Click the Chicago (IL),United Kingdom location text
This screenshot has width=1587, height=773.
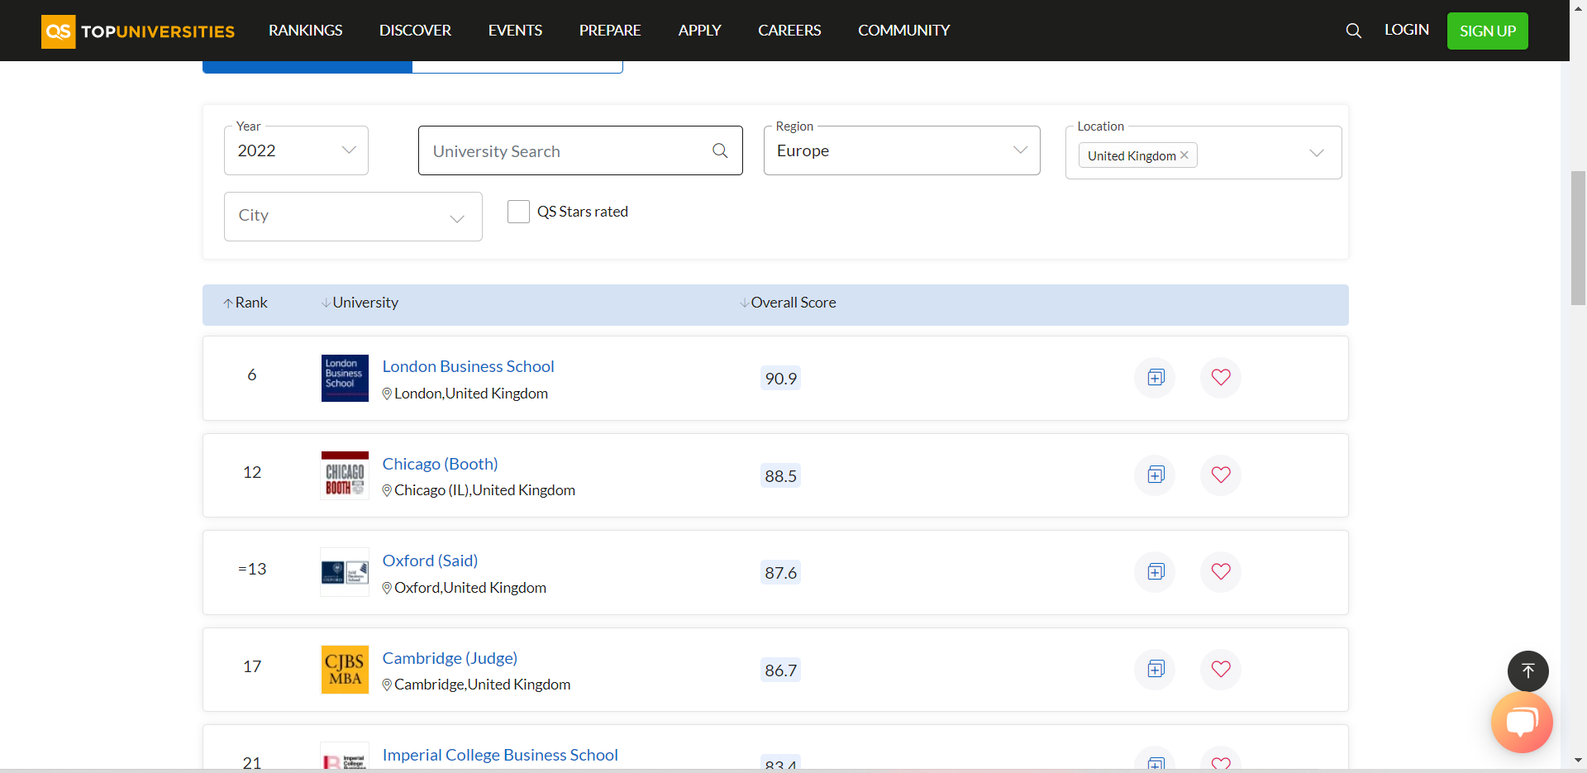pyautogui.click(x=484, y=490)
